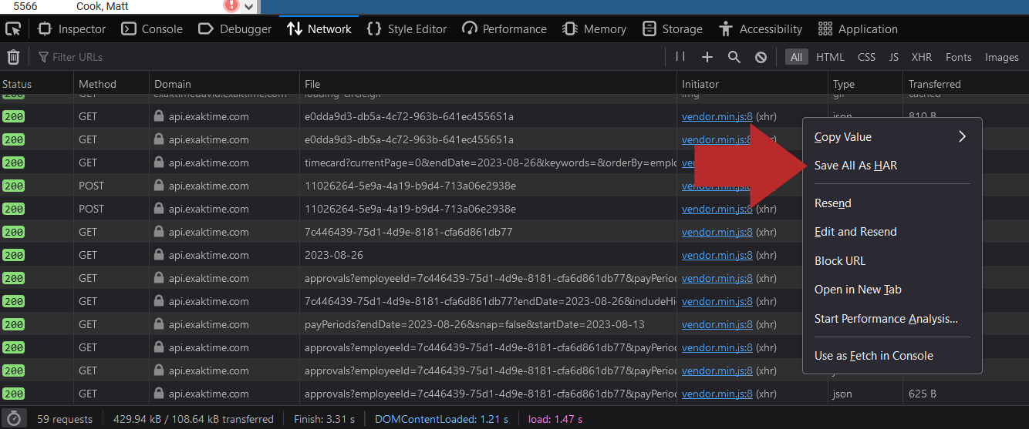Sort by Status column header

click(36, 84)
